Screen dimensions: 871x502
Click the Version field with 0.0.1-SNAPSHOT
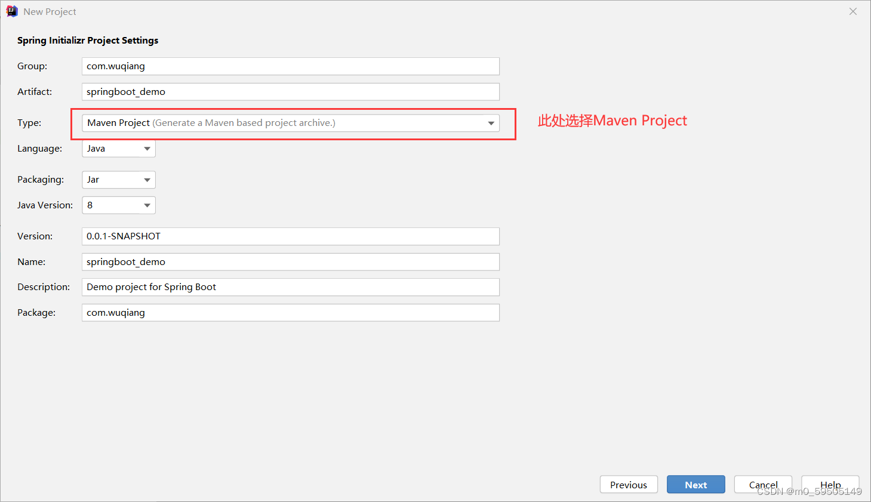coord(291,236)
